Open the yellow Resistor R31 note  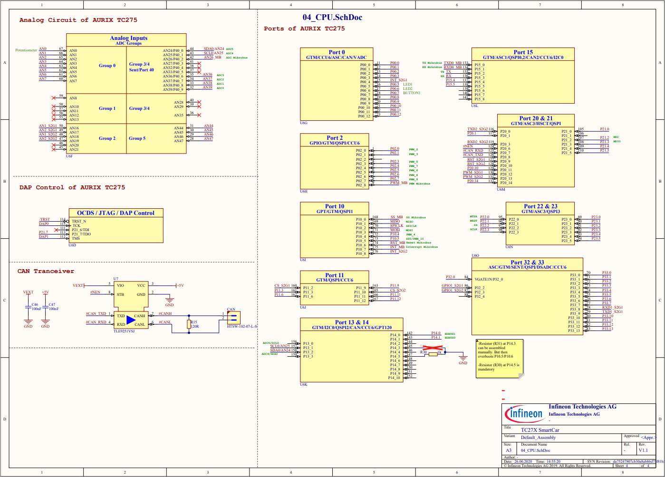(x=497, y=357)
